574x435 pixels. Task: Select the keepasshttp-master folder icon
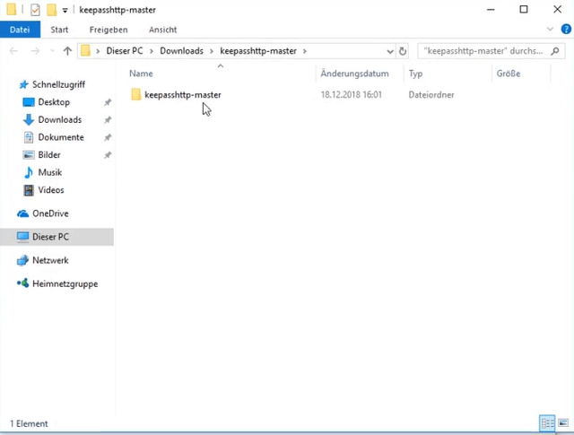pos(135,94)
